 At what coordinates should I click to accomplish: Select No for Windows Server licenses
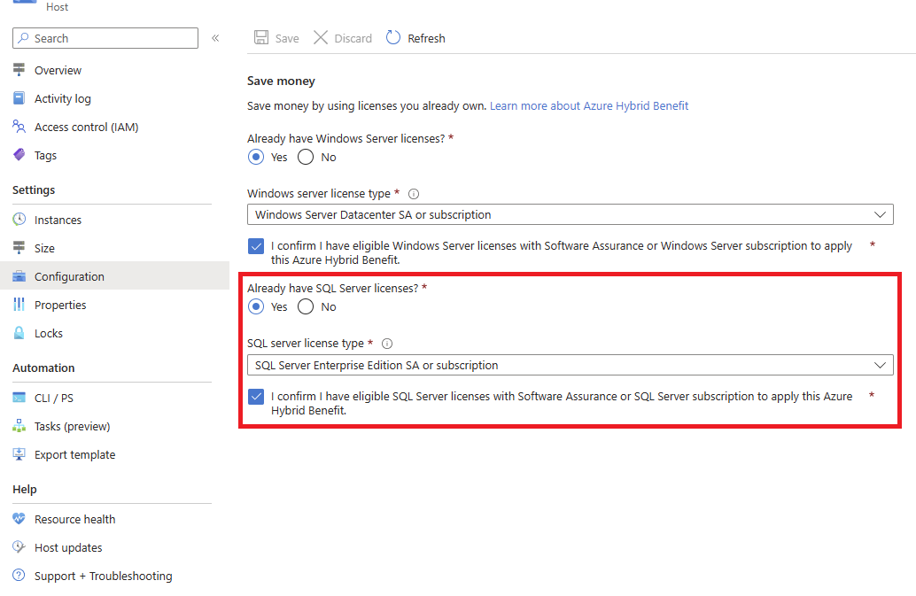[306, 157]
